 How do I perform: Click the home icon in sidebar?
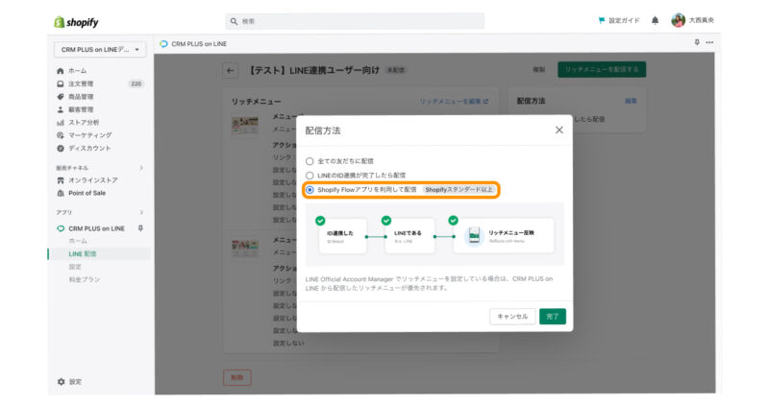point(61,71)
